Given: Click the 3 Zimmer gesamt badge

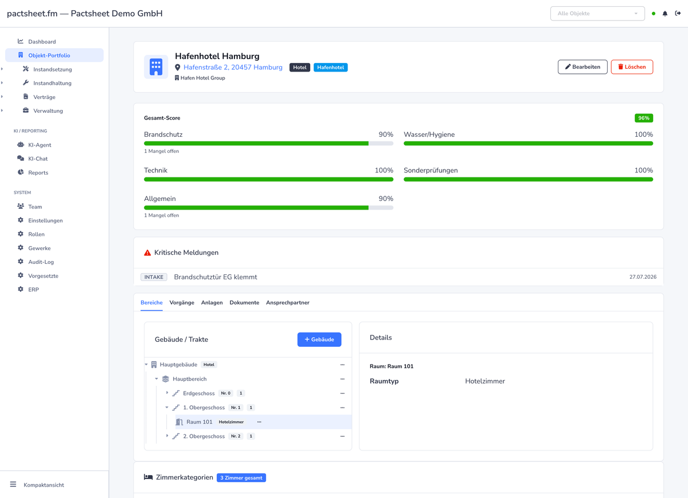Looking at the screenshot, I should (x=241, y=477).
